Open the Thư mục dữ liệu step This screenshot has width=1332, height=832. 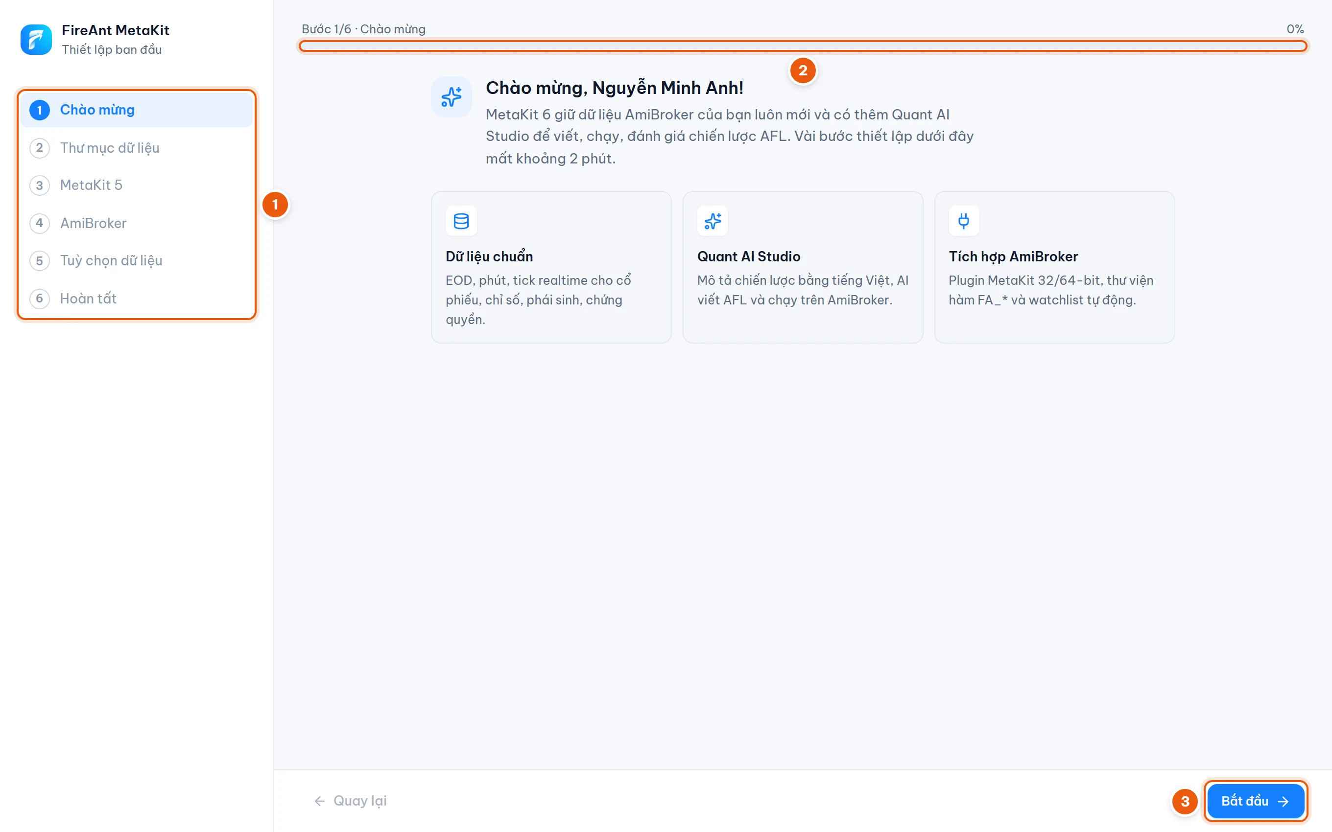tap(137, 148)
